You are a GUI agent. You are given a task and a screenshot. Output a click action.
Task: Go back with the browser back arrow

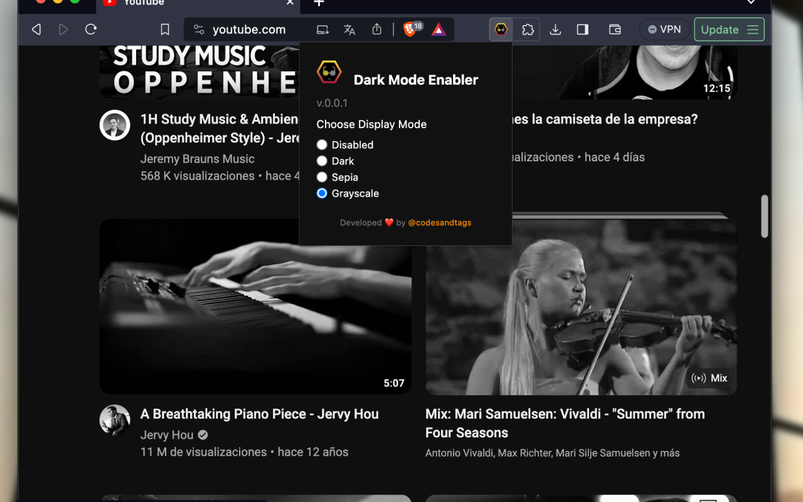tap(36, 29)
